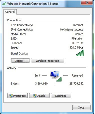Open Wireless Properties
Screen dimensions: 95x114
coord(48,61)
